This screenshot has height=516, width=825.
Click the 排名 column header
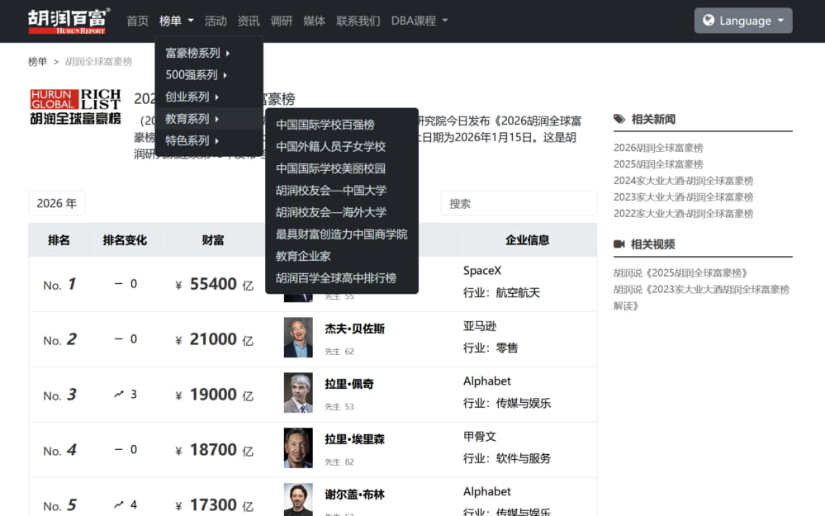pyautogui.click(x=59, y=240)
